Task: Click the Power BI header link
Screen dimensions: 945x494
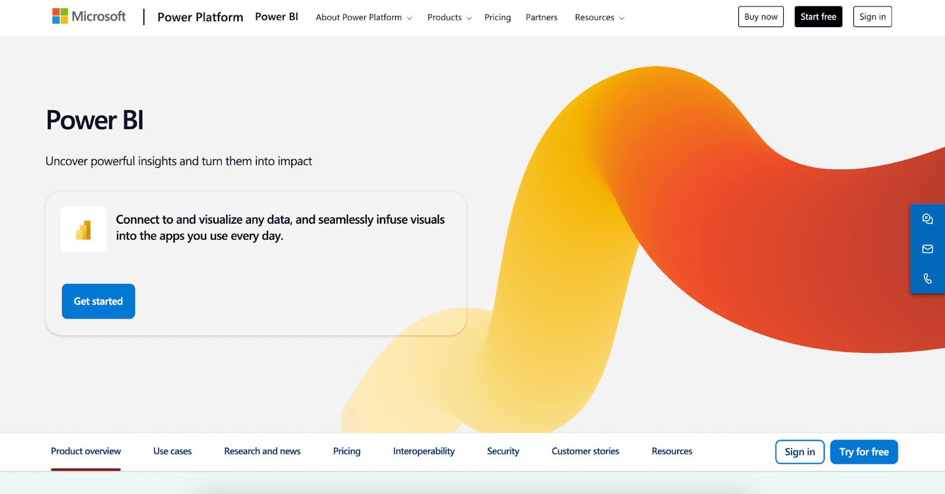Action: tap(276, 17)
